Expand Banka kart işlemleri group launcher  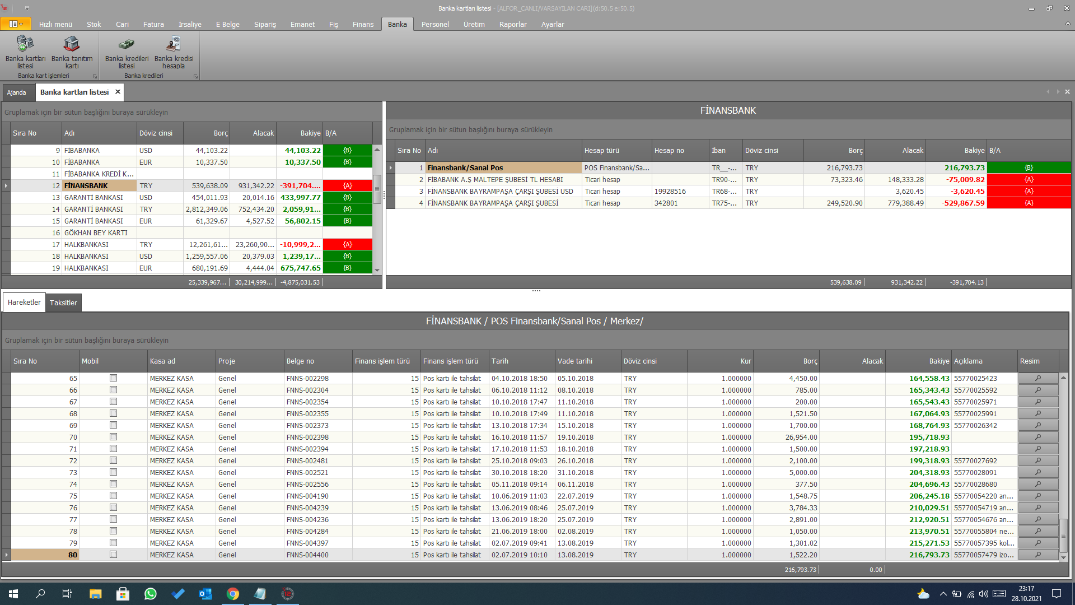[95, 77]
